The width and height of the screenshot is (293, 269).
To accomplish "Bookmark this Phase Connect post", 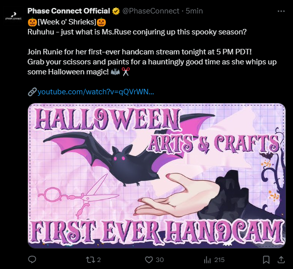I will 266,260.
